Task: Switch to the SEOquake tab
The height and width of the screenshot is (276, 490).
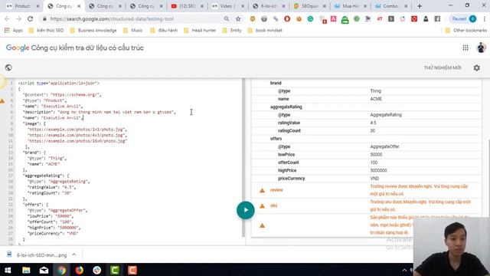Action: pos(309,6)
